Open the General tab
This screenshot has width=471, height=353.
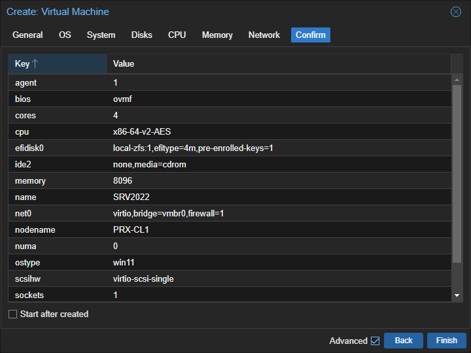27,35
